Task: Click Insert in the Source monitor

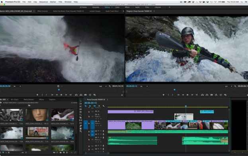Action: pyautogui.click(x=76, y=95)
